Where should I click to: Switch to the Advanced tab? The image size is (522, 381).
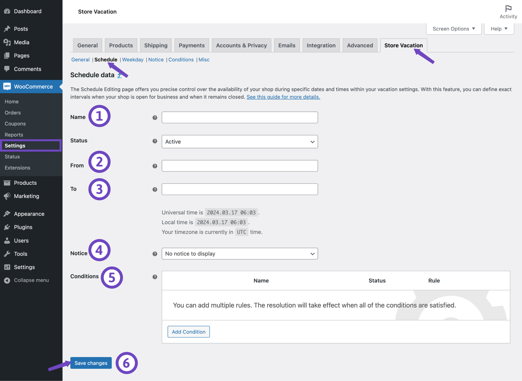pos(360,45)
